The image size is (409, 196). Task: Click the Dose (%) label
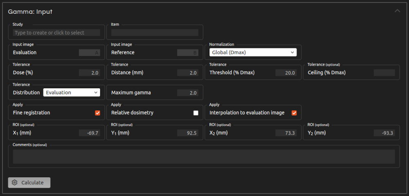click(23, 73)
